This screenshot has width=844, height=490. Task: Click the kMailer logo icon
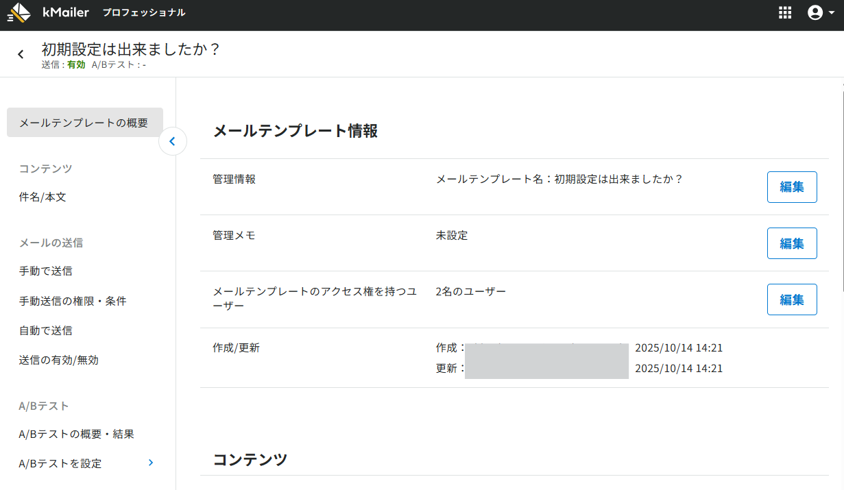tap(19, 13)
